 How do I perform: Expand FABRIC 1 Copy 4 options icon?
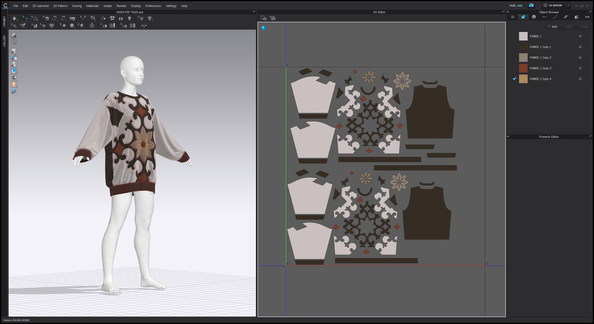(x=580, y=79)
